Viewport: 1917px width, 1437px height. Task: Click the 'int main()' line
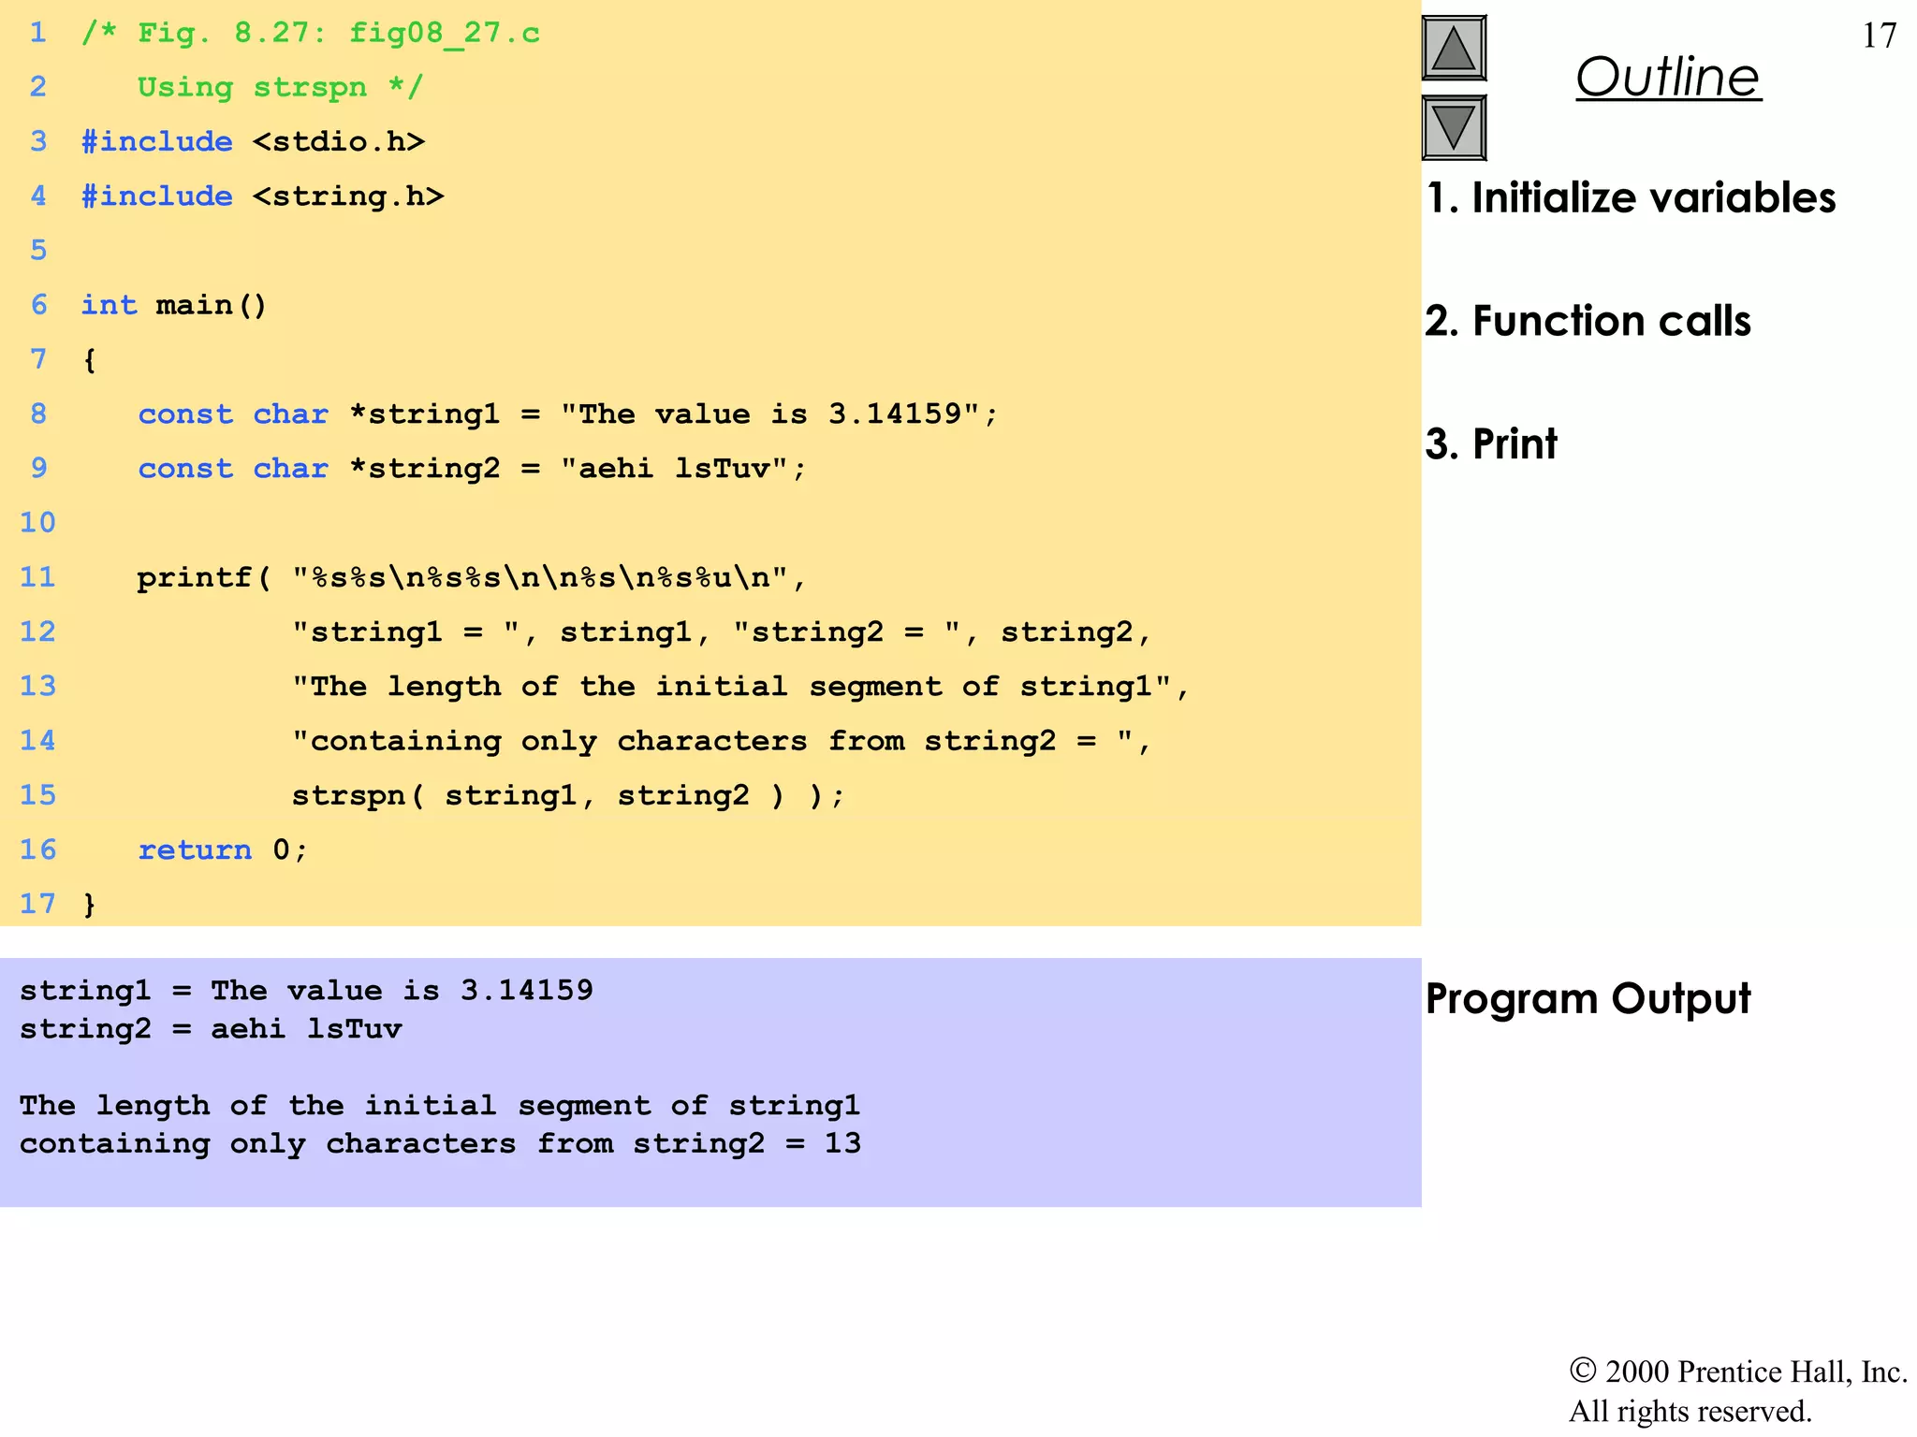174,305
